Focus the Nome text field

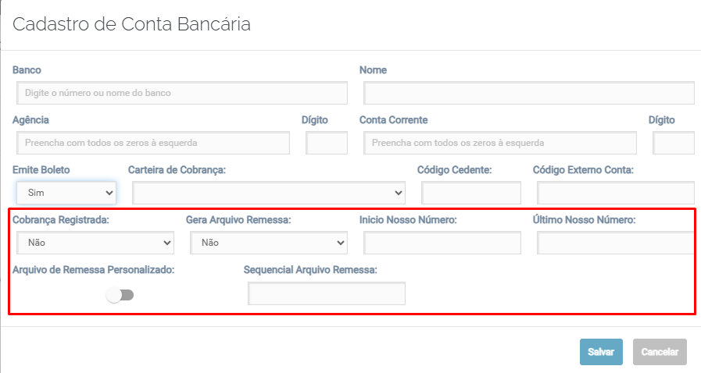point(528,93)
